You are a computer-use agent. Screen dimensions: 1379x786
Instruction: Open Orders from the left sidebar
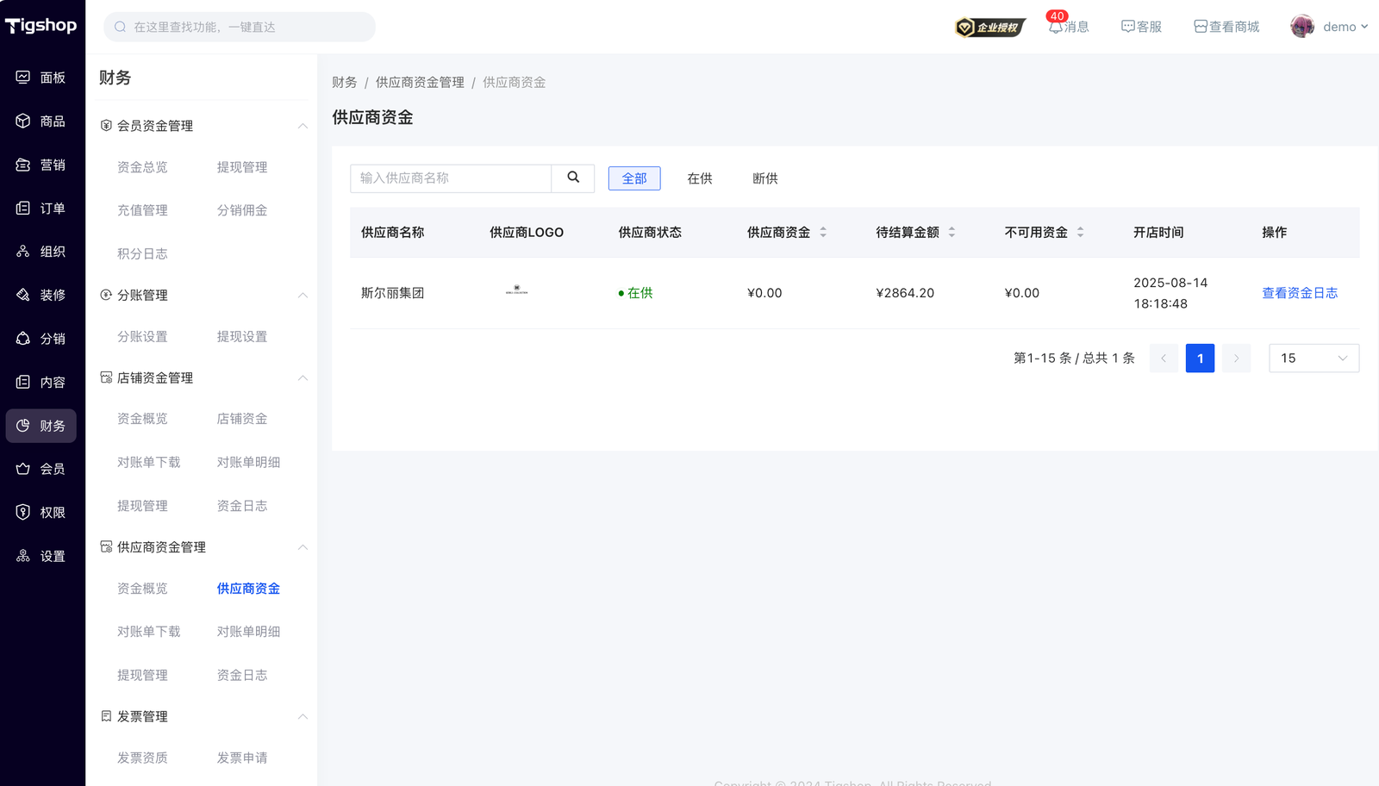tap(41, 209)
